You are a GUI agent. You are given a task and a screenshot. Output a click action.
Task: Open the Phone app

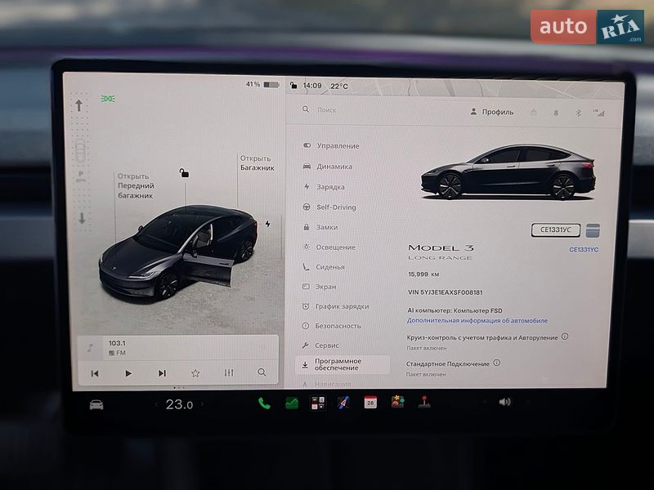264,403
